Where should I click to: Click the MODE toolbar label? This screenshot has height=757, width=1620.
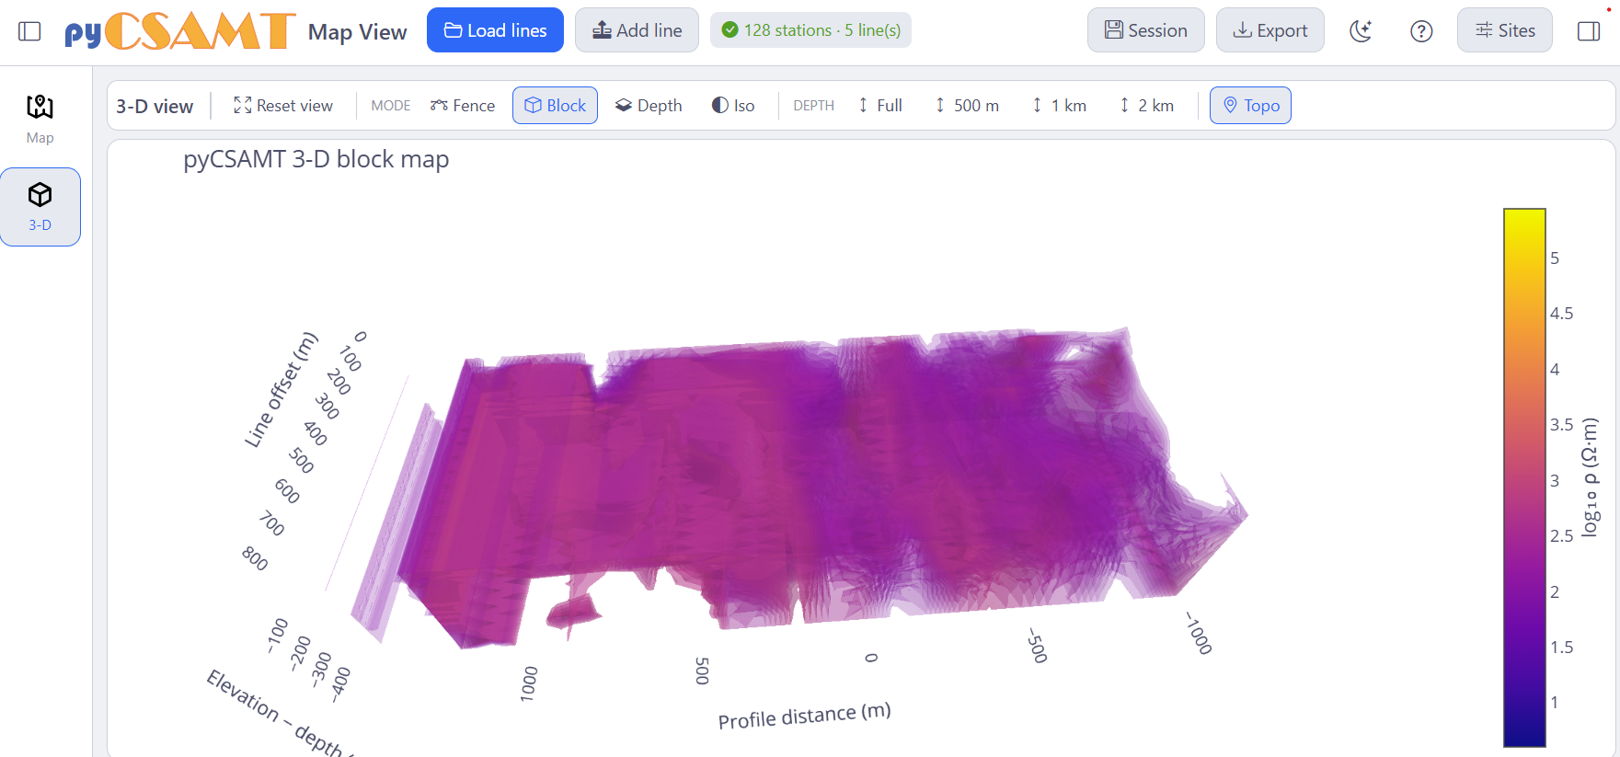pyautogui.click(x=391, y=106)
